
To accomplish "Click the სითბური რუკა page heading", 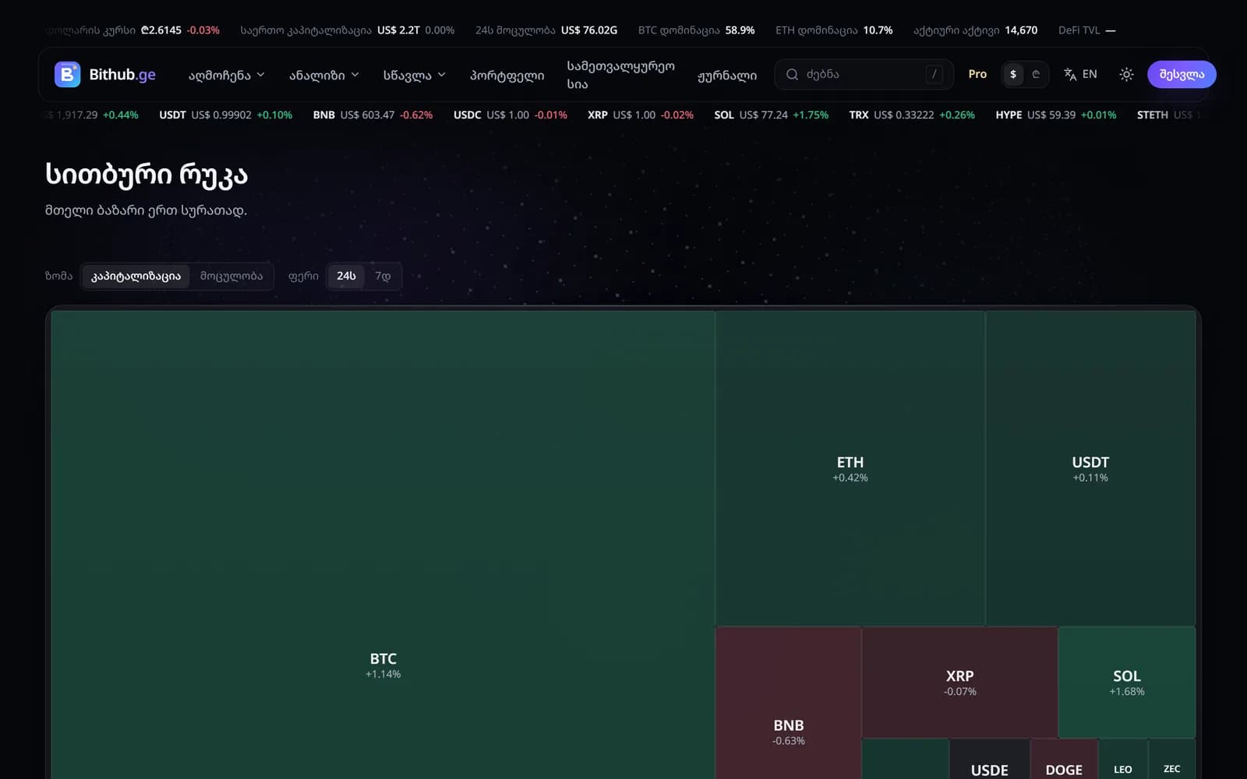I will (x=147, y=174).
